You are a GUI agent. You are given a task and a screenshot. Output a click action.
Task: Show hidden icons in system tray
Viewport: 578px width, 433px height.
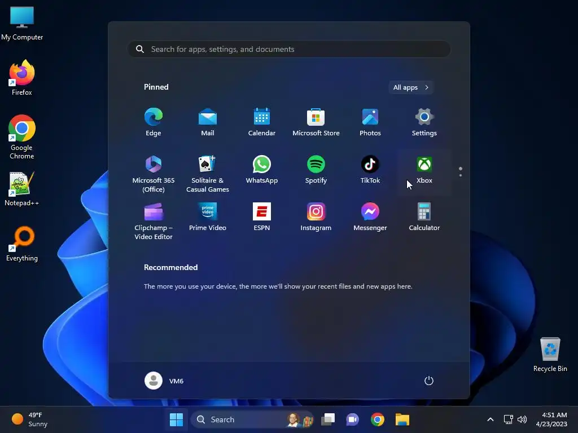(491, 419)
